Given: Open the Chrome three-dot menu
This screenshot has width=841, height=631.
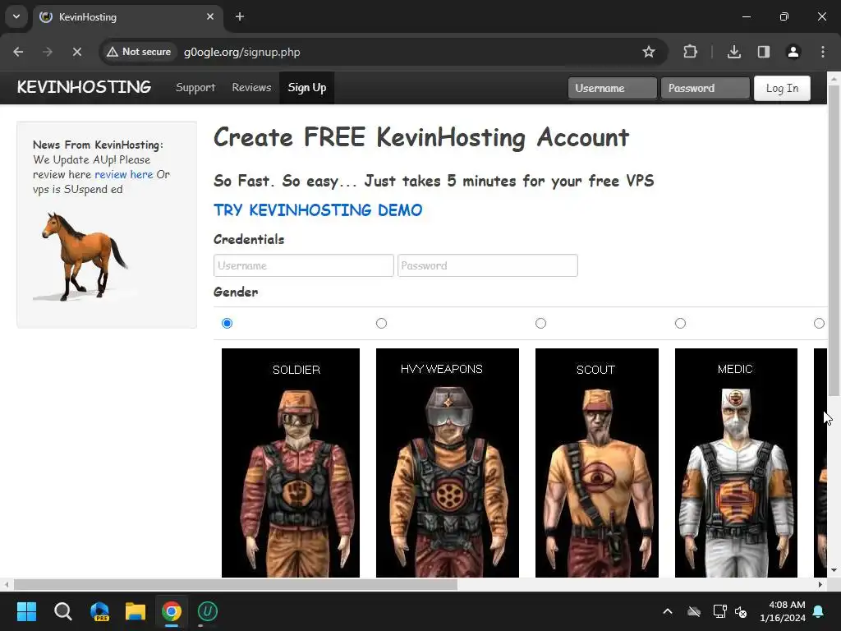Looking at the screenshot, I should (x=823, y=52).
